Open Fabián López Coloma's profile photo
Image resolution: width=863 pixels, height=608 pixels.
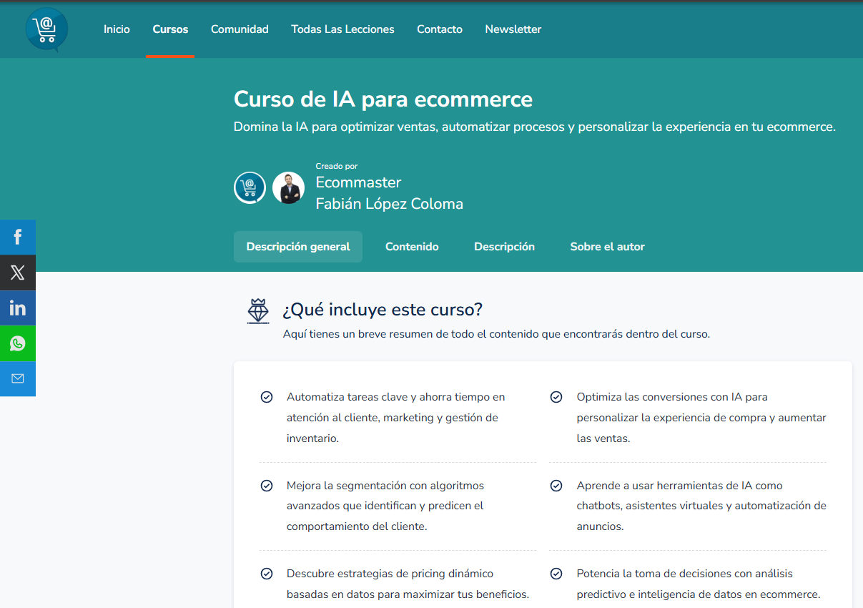click(288, 188)
